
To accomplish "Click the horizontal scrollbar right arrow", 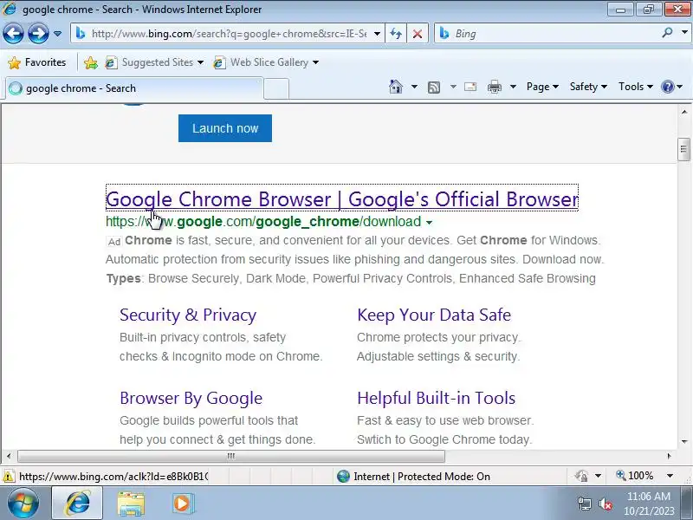I will (x=669, y=456).
